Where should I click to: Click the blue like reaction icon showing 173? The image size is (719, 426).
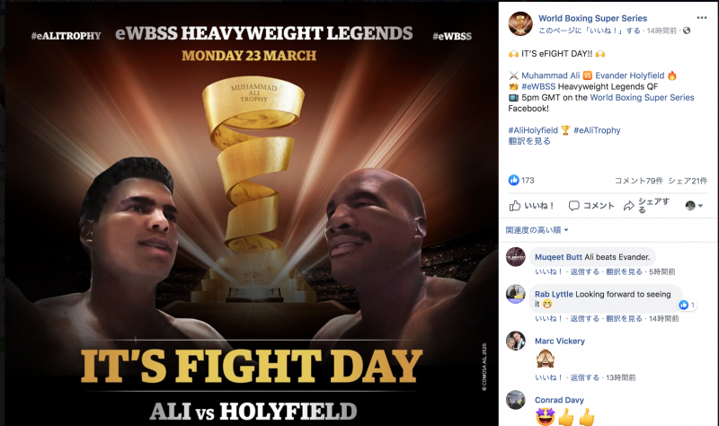pos(513,181)
